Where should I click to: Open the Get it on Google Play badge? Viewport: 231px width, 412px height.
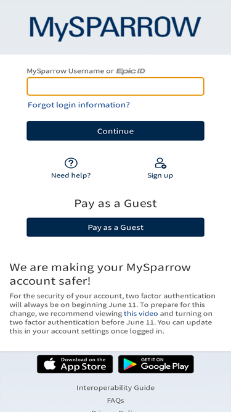(156, 364)
